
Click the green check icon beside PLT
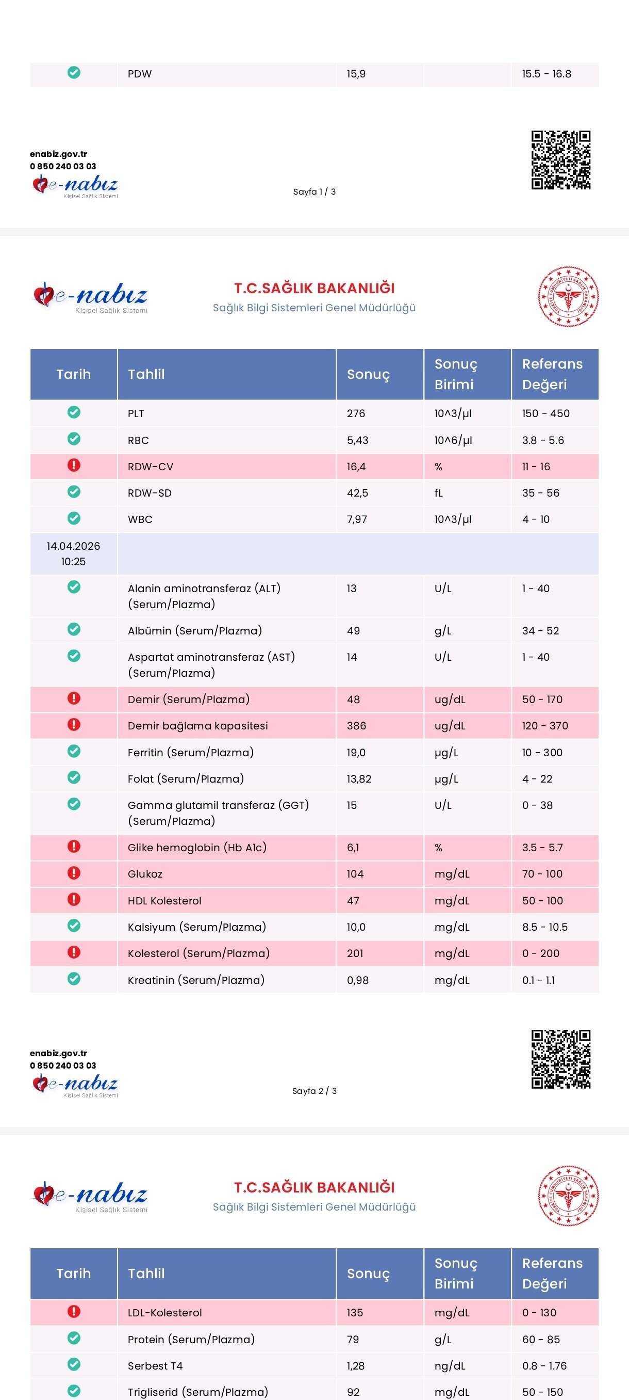tap(74, 412)
